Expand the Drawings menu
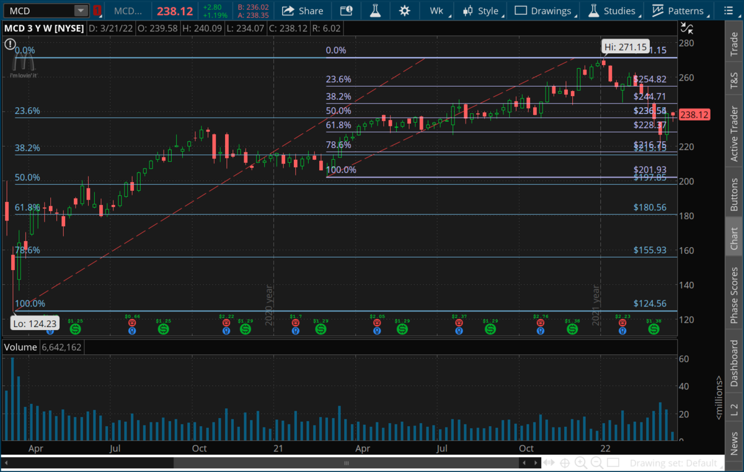744x472 pixels. [544, 11]
